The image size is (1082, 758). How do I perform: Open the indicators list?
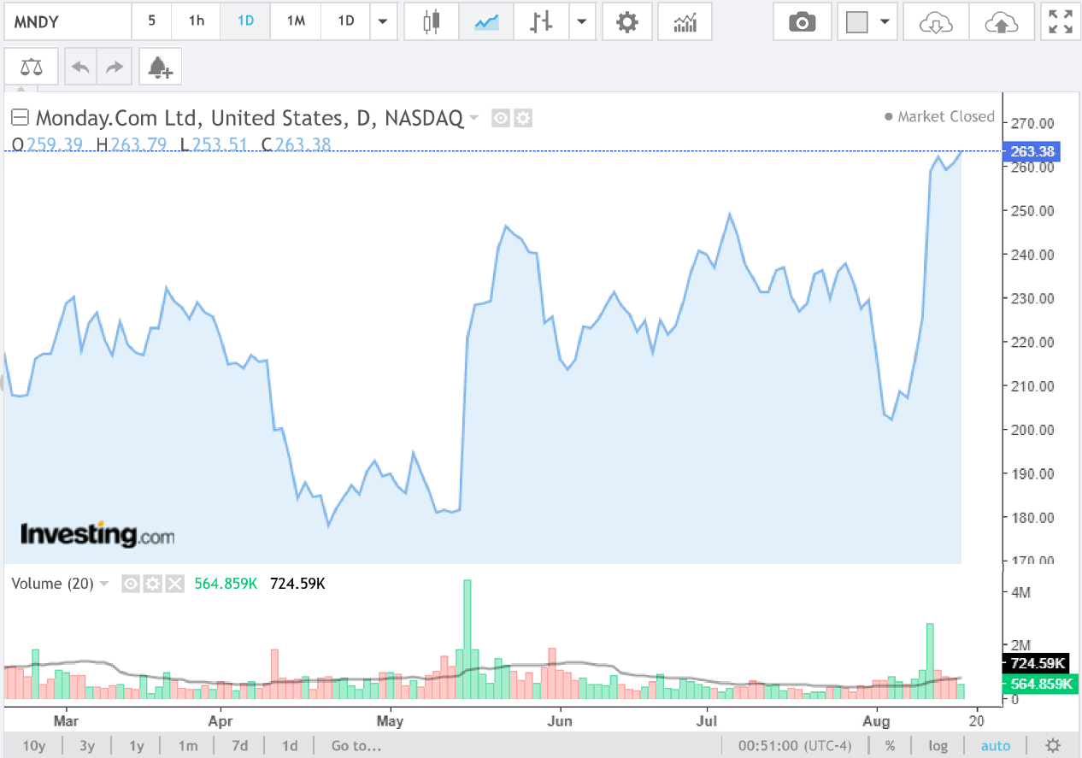coord(685,21)
